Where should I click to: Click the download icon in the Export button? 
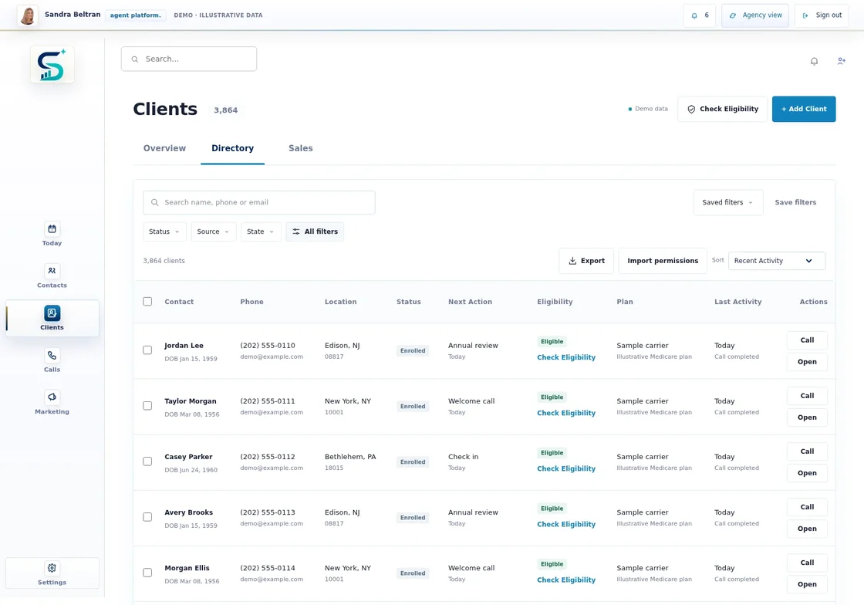click(572, 261)
